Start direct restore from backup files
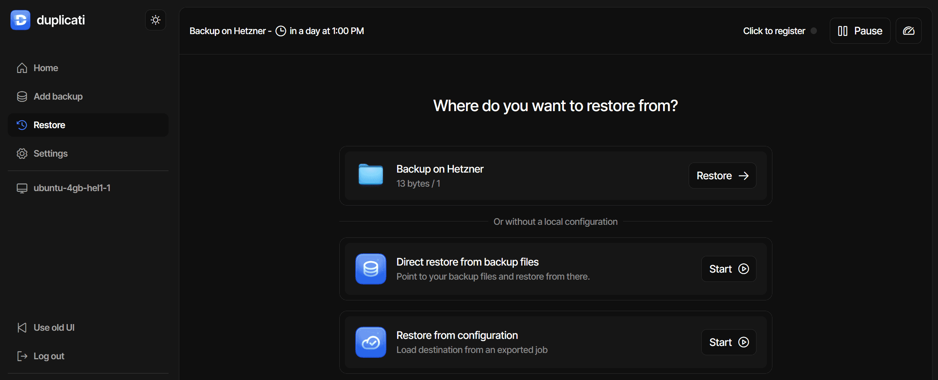This screenshot has width=938, height=380. 728,269
